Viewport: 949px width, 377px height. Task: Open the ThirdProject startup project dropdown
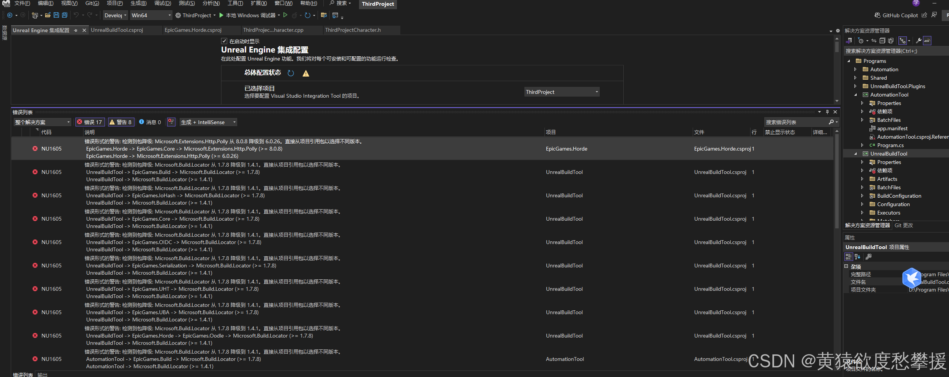pos(195,15)
